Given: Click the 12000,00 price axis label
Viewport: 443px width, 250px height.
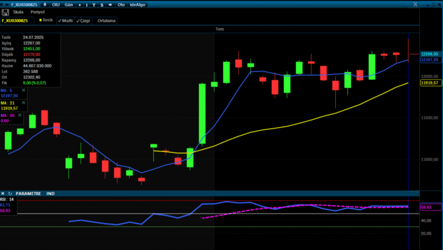Looking at the screenshot, I should click(x=430, y=76).
